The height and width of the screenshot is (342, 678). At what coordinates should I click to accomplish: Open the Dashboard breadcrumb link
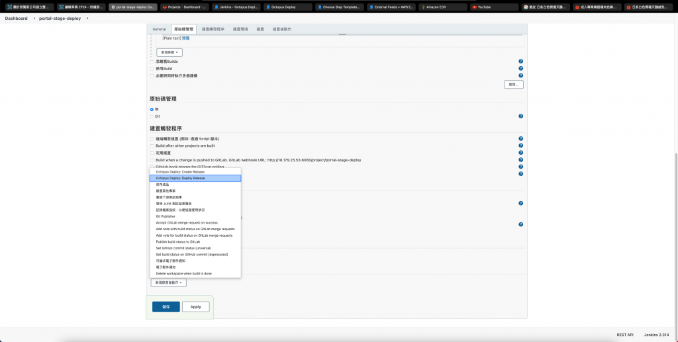click(16, 18)
